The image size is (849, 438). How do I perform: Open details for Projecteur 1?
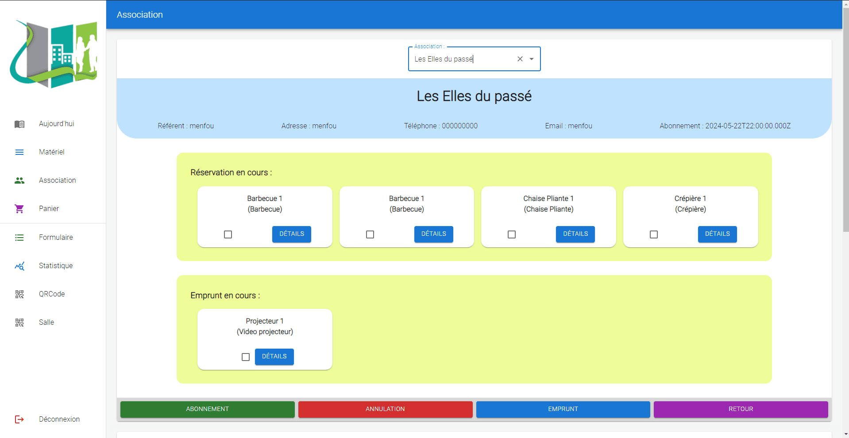(x=274, y=357)
